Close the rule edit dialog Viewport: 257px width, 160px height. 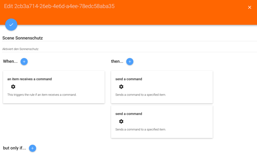[x=250, y=7]
